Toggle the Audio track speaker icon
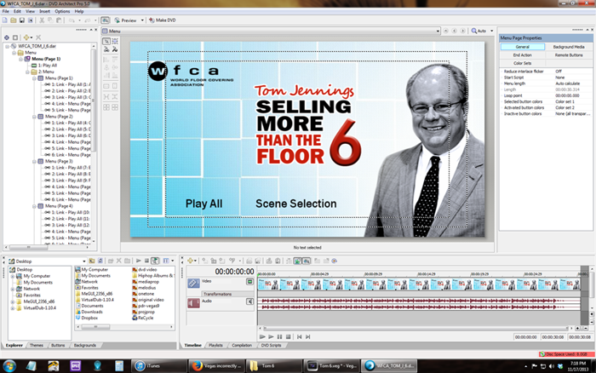 click(x=249, y=301)
